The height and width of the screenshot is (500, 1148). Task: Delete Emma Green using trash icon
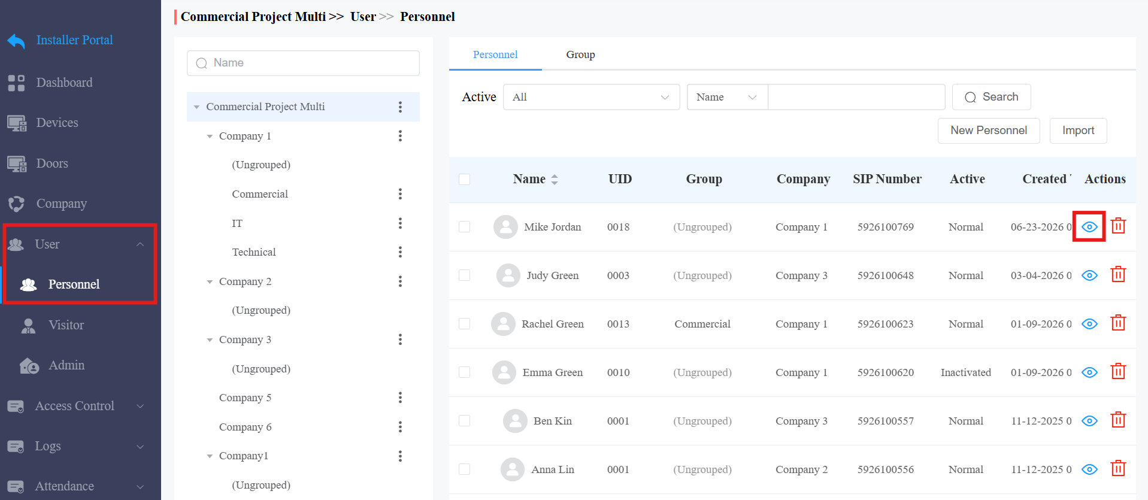coord(1118,372)
